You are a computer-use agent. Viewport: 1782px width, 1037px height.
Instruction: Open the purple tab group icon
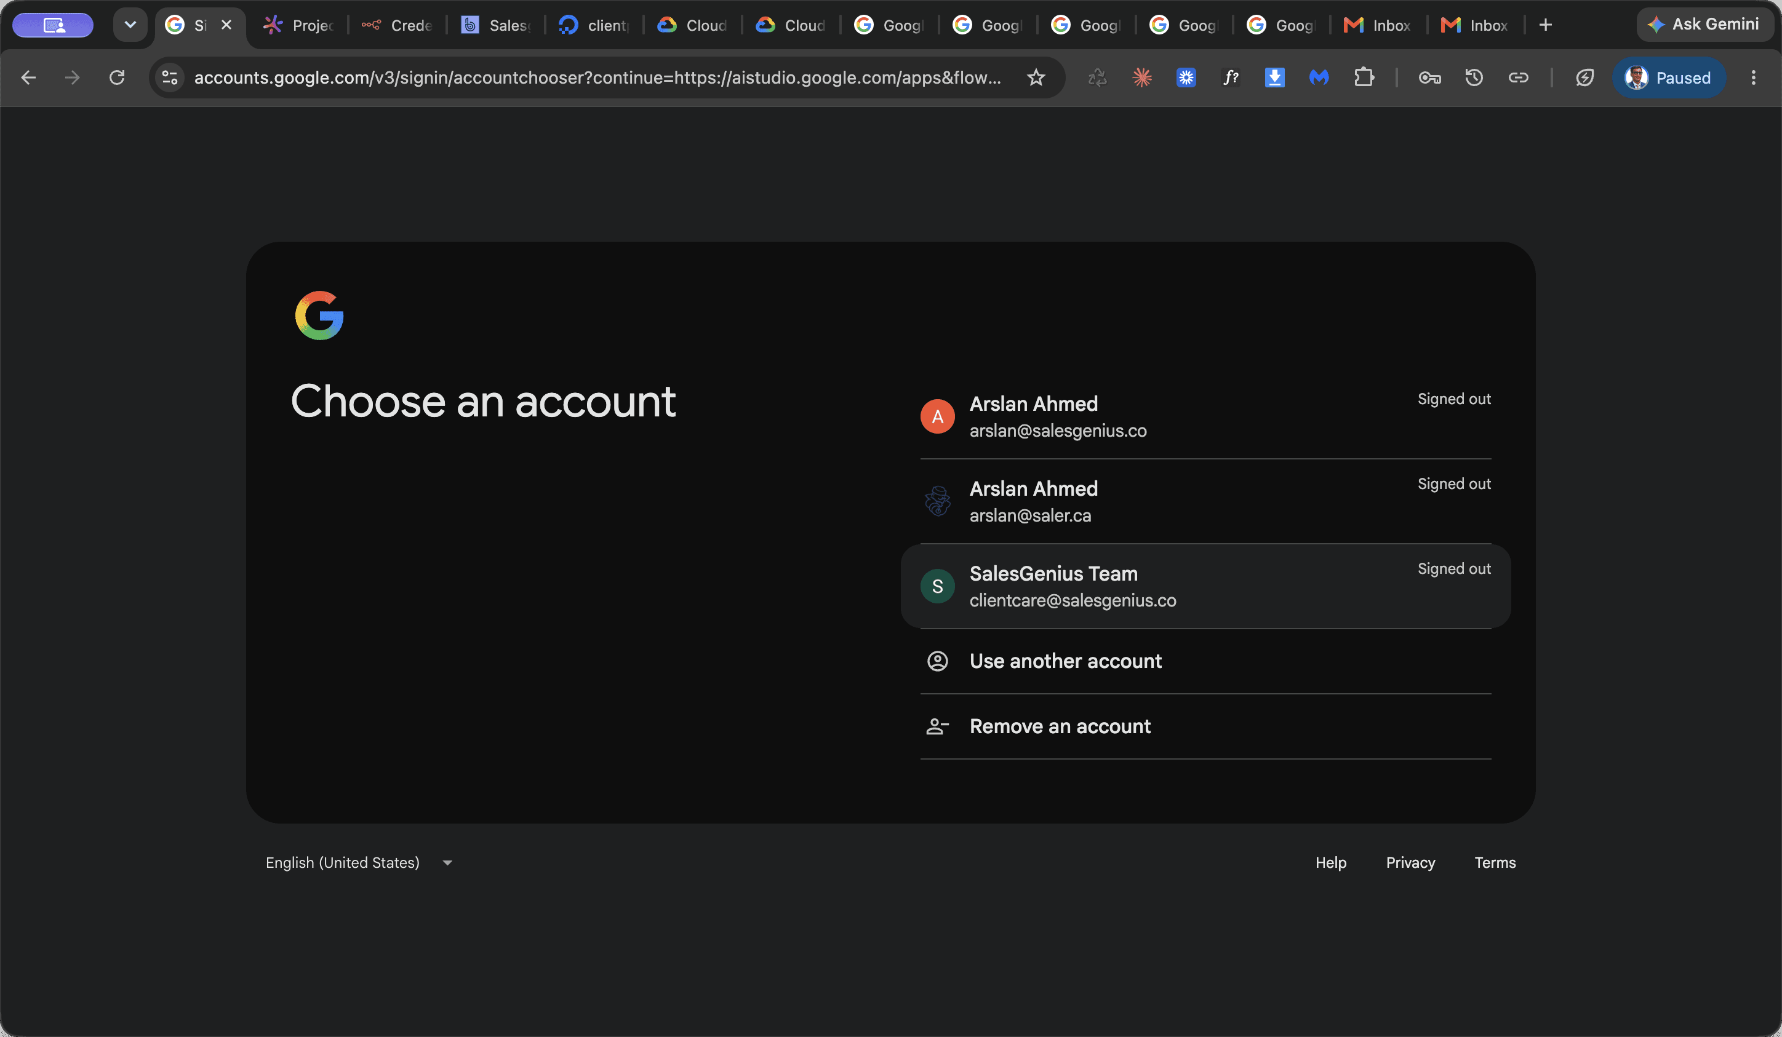tap(53, 25)
